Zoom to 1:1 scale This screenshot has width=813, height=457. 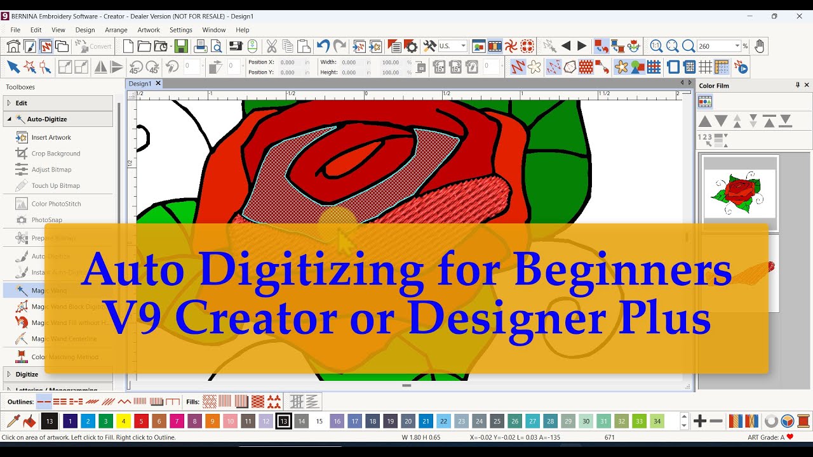coord(656,46)
